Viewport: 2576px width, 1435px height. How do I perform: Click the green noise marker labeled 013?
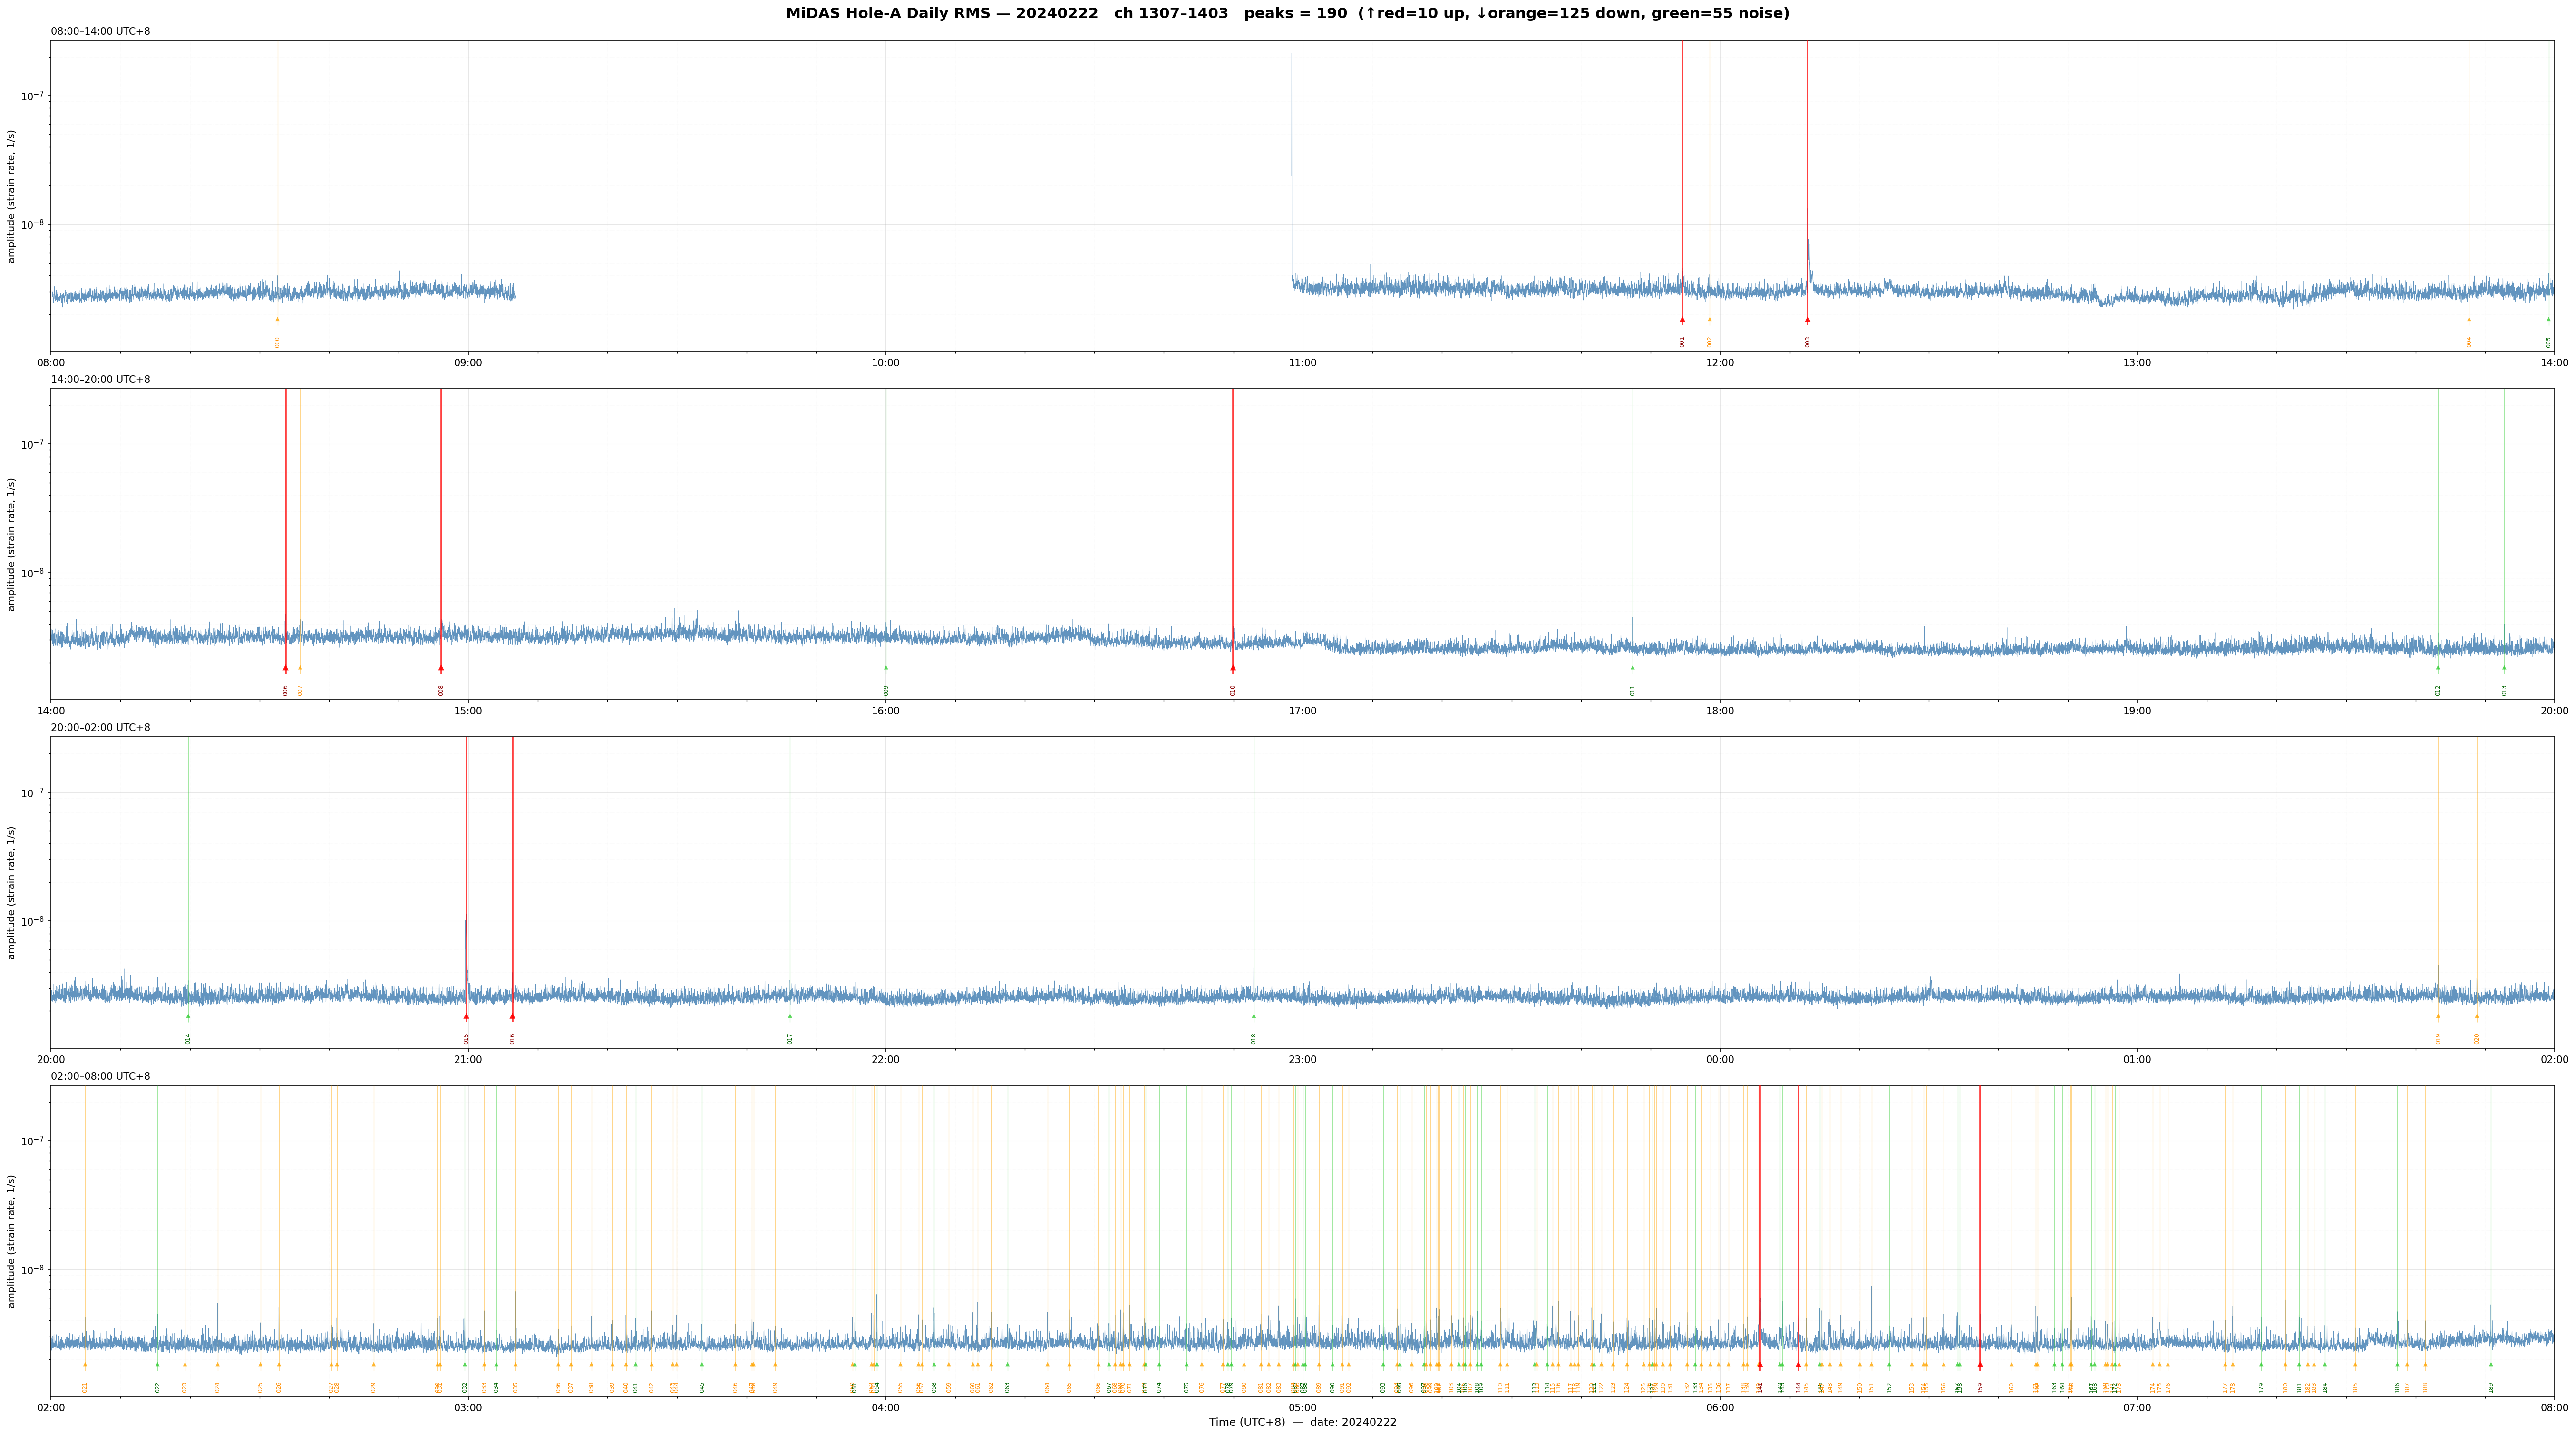click(x=2505, y=668)
